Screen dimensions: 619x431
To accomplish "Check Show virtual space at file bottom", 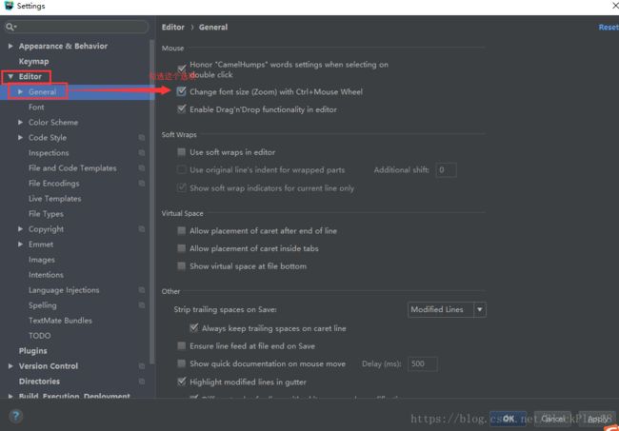I will click(x=181, y=266).
